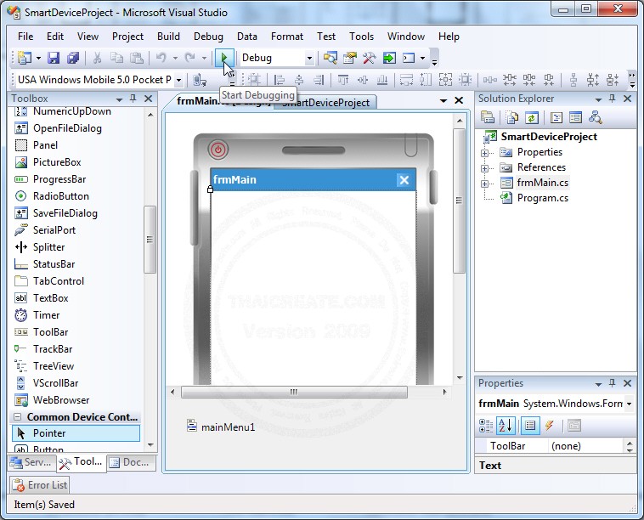This screenshot has height=520, width=644.
Task: Click the Paste clipboard icon
Action: [136, 58]
